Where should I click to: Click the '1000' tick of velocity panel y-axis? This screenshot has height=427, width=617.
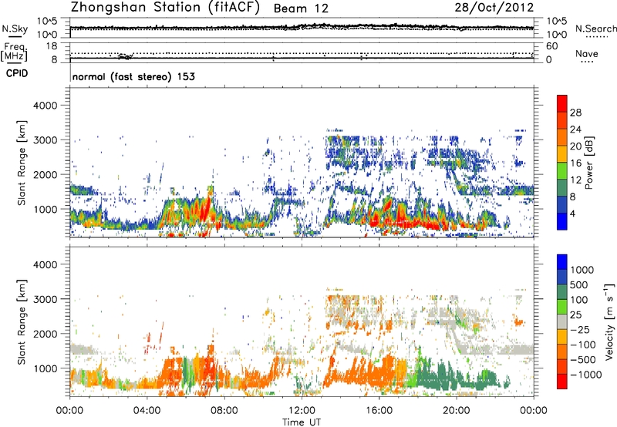(45, 368)
